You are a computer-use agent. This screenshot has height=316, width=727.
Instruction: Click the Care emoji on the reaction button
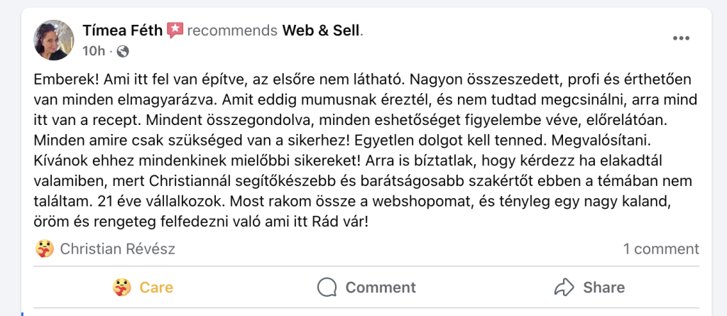122,287
